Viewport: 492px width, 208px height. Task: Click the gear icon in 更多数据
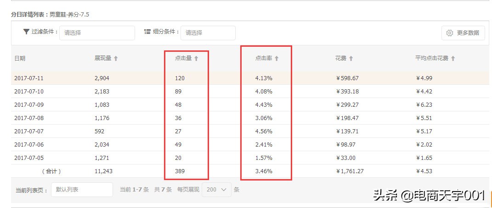[x=450, y=33]
